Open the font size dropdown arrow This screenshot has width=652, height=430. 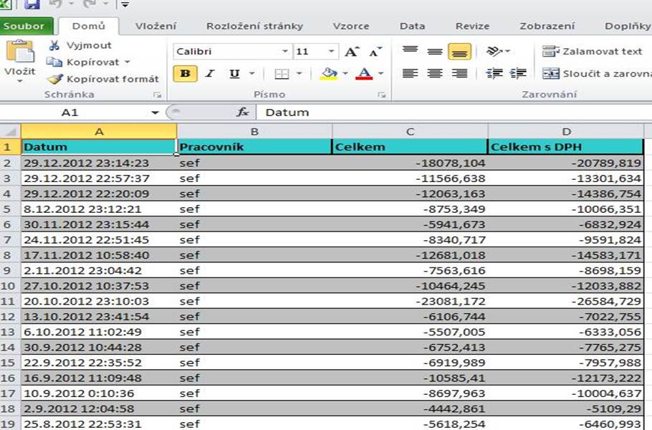pos(332,52)
